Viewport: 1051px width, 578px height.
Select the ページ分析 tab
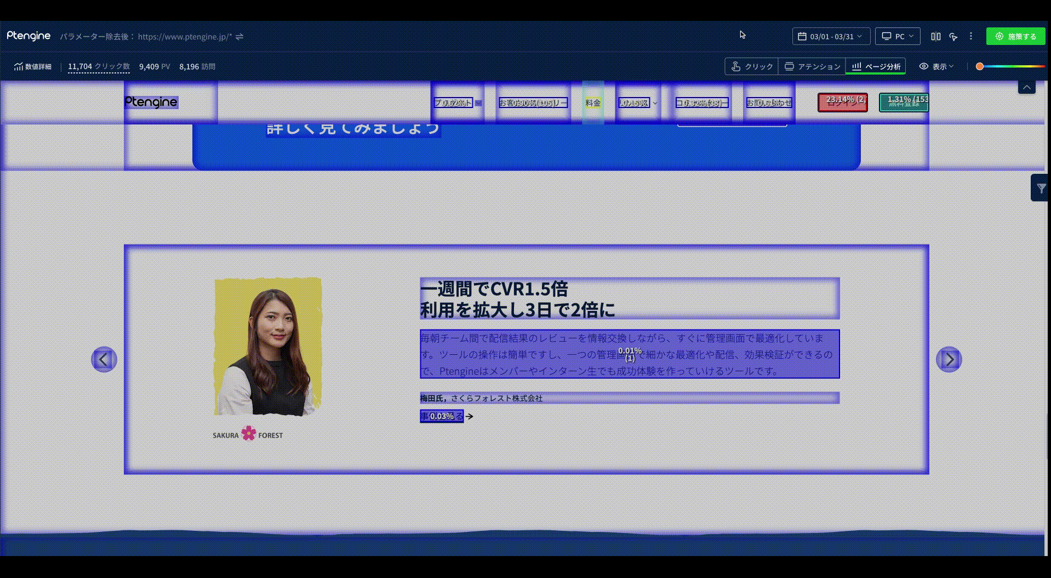point(876,66)
